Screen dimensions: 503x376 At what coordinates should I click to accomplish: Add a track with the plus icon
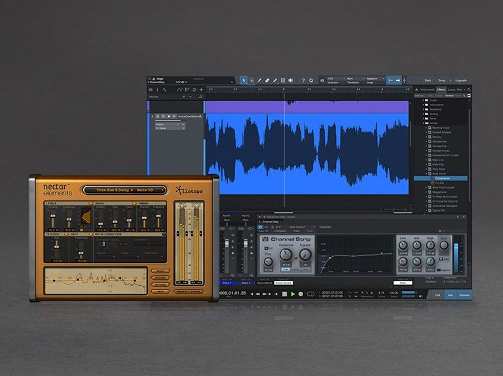pos(201,90)
